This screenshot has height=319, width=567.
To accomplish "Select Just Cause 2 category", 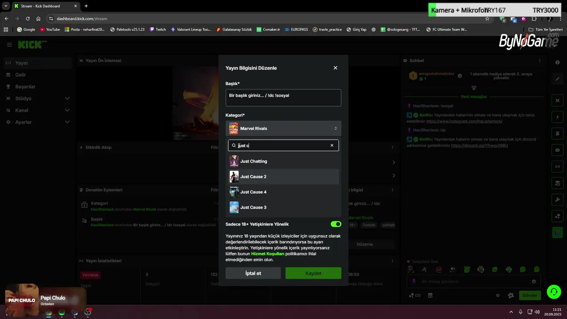I will point(283,176).
